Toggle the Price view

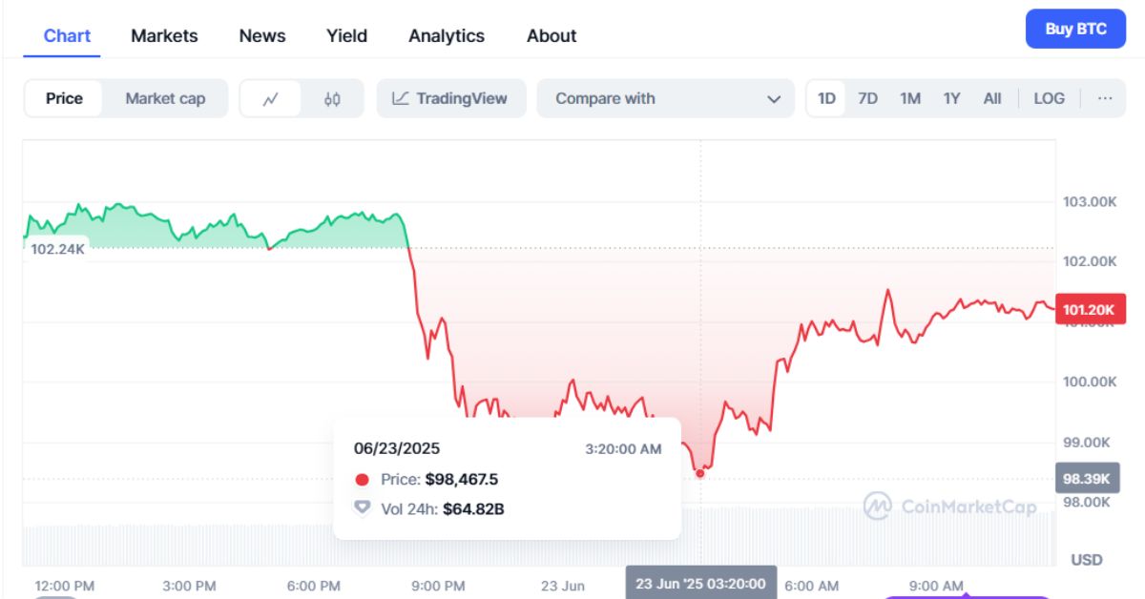coord(64,98)
